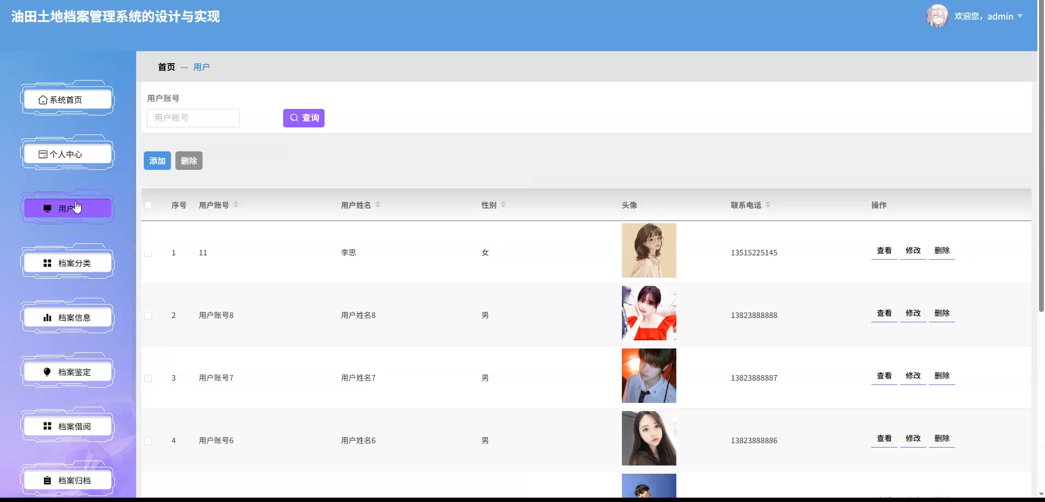Click 删除 for 用户账号6 row

942,438
